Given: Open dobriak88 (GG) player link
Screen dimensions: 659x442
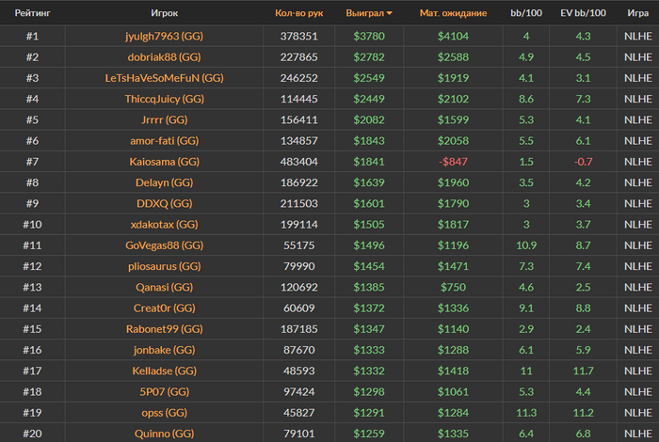Looking at the screenshot, I should 165,57.
